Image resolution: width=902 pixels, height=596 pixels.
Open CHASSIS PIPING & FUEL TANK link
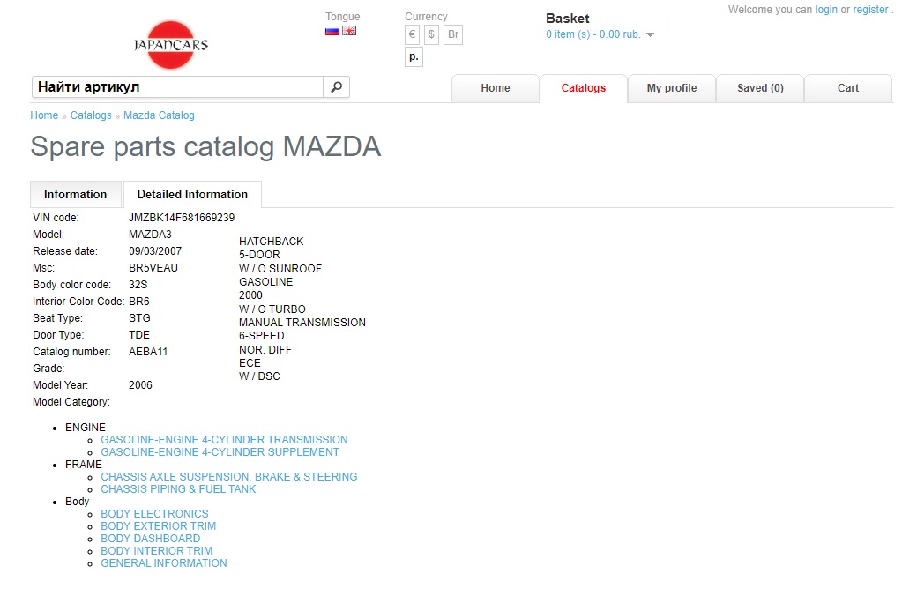pyautogui.click(x=178, y=489)
